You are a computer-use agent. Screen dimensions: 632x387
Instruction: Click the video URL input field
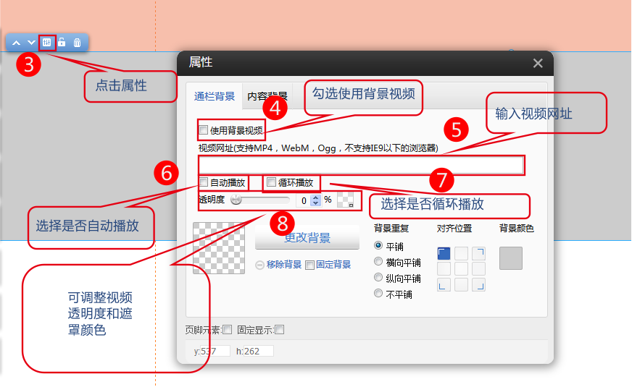click(361, 166)
